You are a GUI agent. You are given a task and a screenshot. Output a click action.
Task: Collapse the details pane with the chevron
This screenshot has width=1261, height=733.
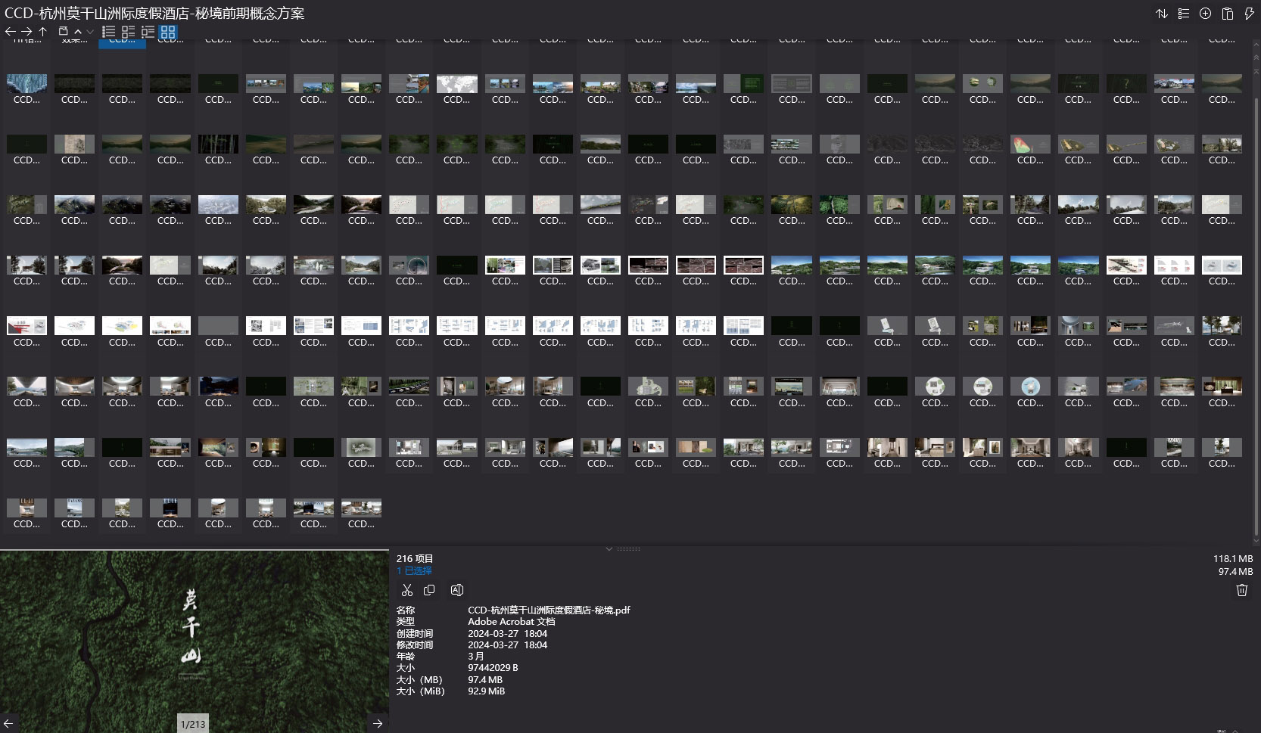pos(609,548)
